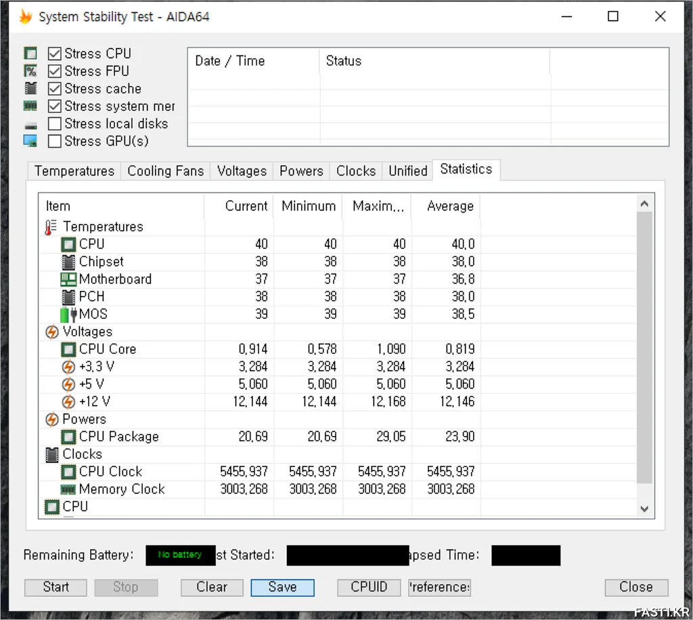This screenshot has width=693, height=620.
Task: Switch to the Unified tab
Action: [x=408, y=171]
